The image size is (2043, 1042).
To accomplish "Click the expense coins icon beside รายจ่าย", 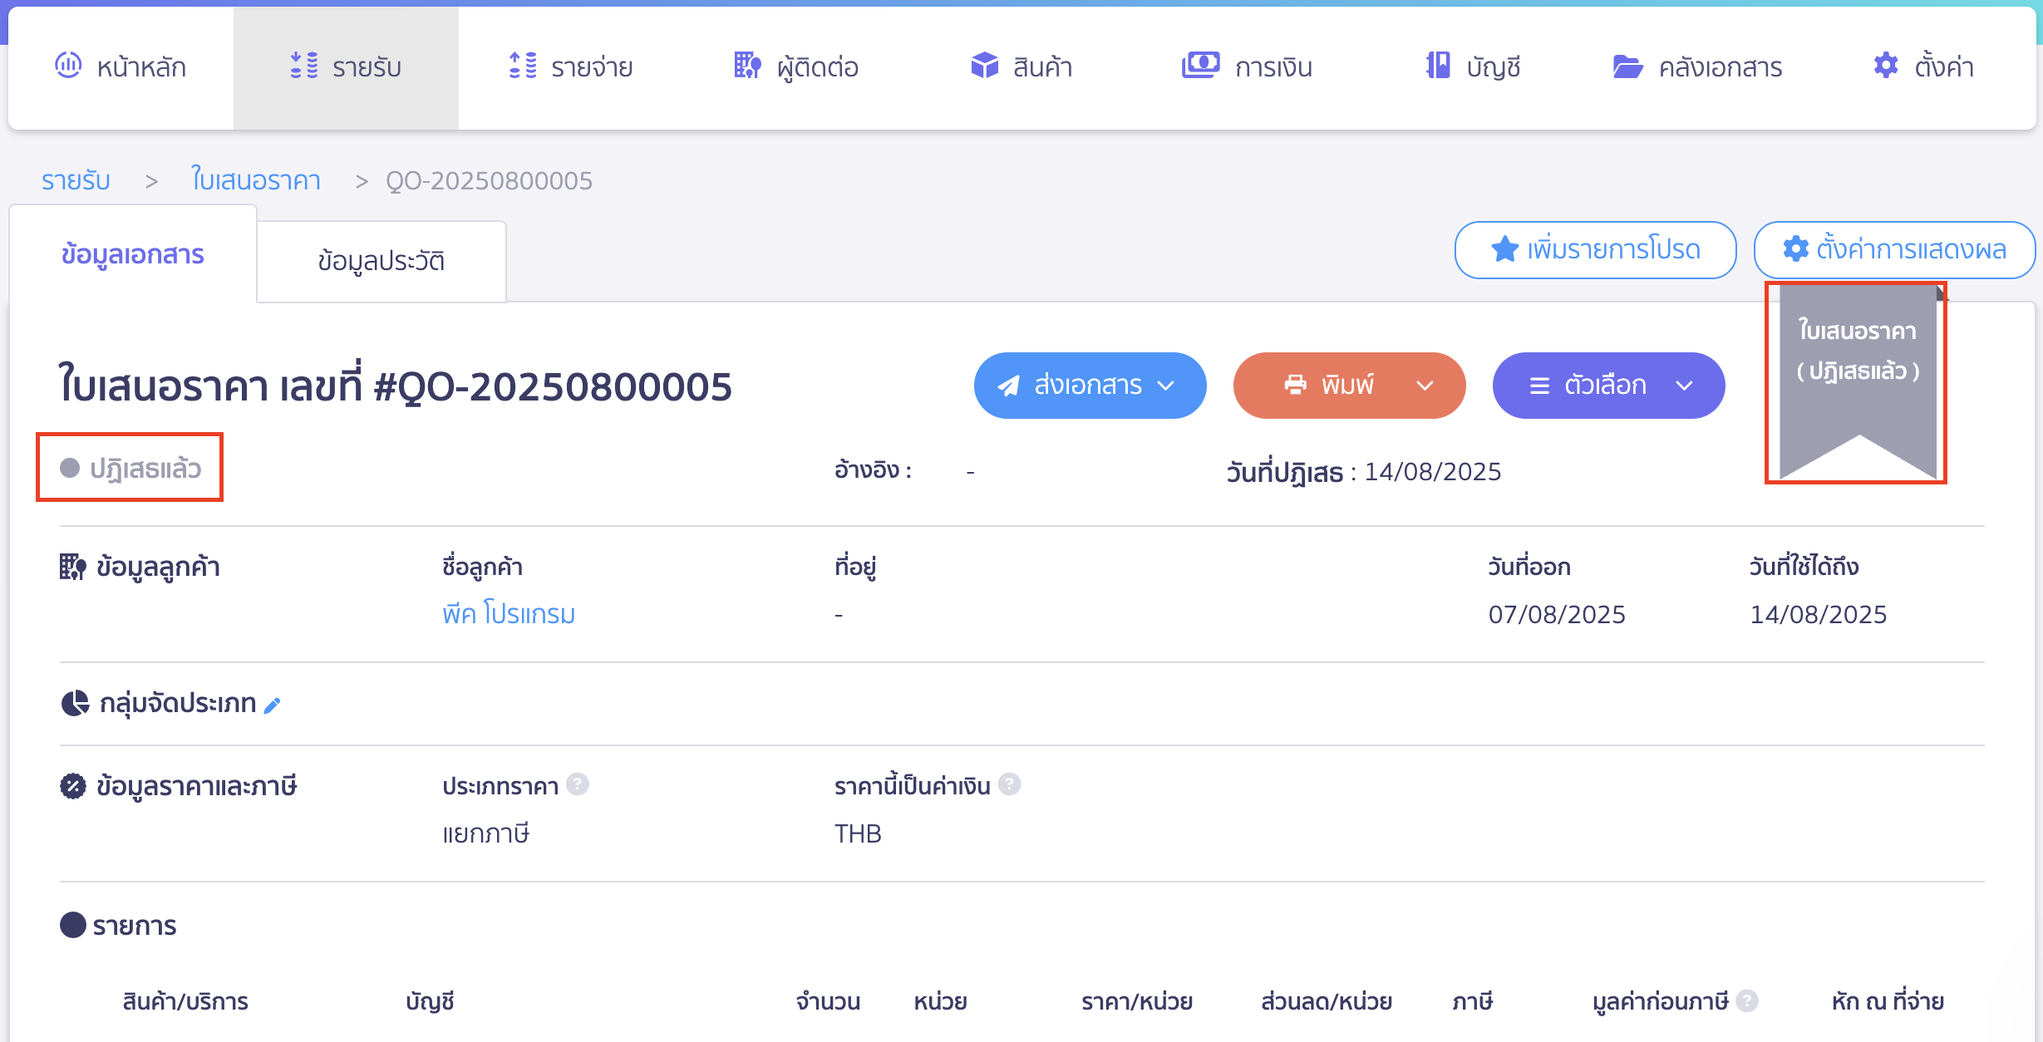I will pos(523,65).
